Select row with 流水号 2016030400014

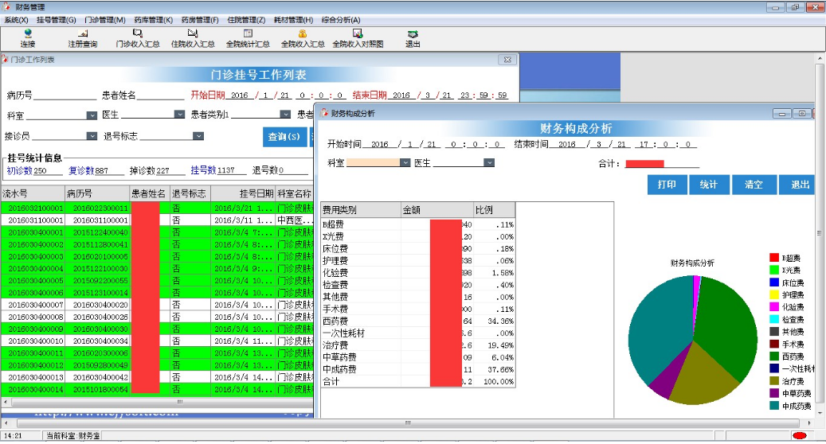[x=157, y=390]
